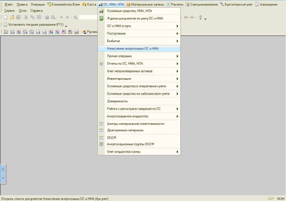The height and width of the screenshot is (201, 286).
Task: Click the paste clipboard icon
Action: click(x=39, y=18)
